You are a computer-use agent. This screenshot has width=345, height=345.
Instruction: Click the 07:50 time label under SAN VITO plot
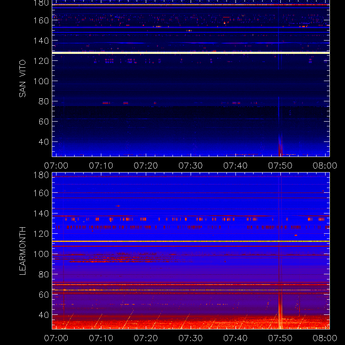280,166
